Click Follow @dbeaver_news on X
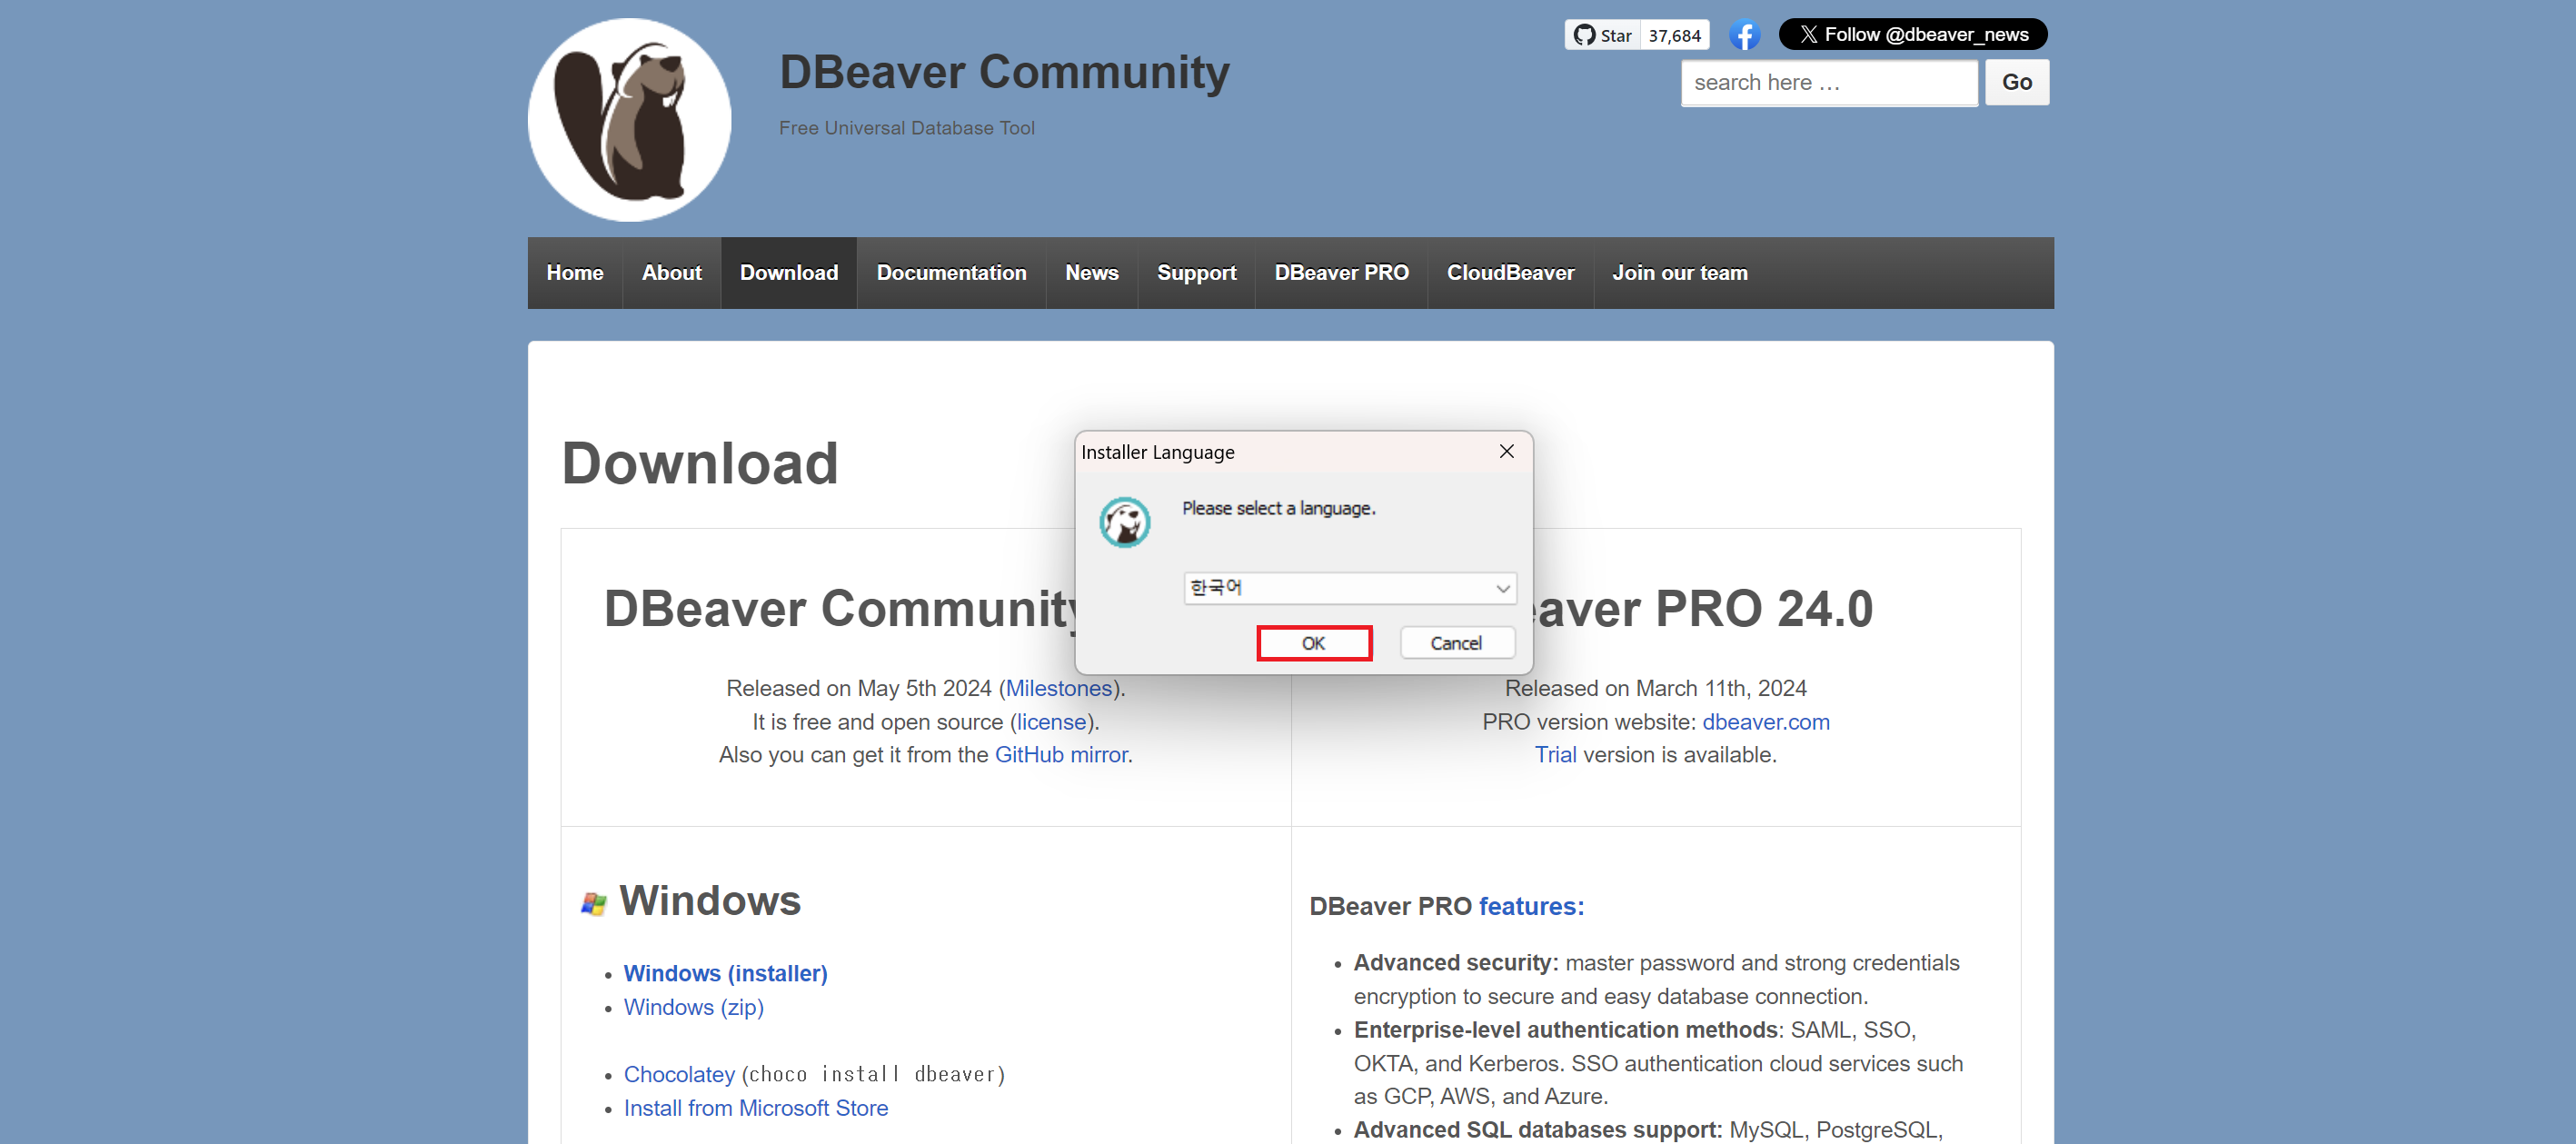 click(1911, 33)
